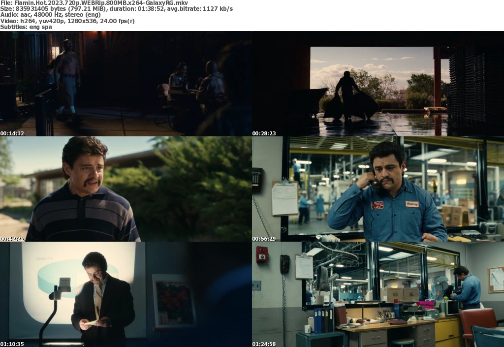Viewport: 504px width, 347px height.
Task: Click the 00:42:22 timestamp label
Action: [12, 239]
